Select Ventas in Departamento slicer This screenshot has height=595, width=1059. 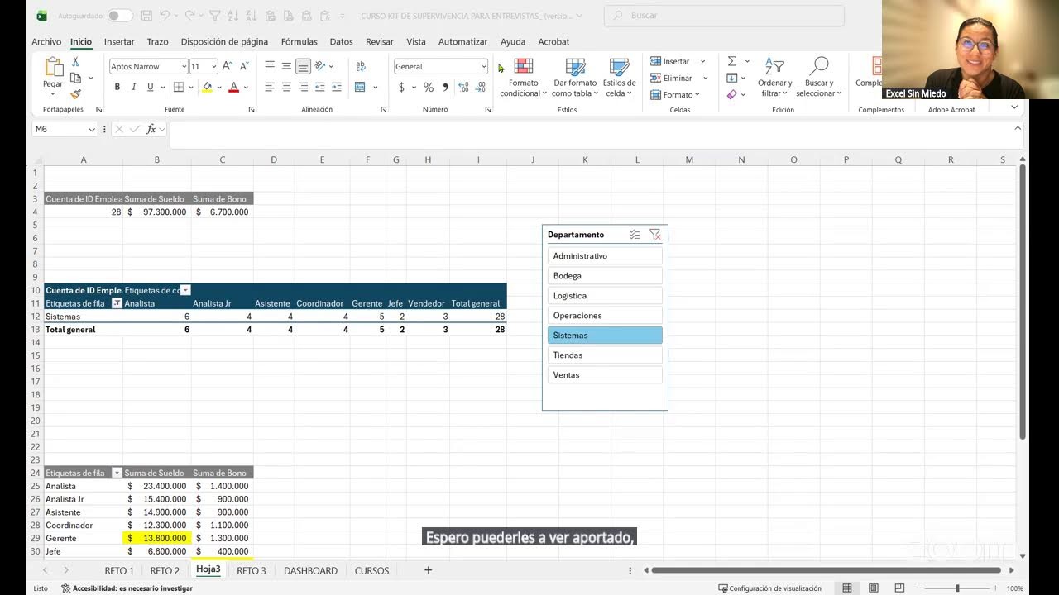point(605,375)
